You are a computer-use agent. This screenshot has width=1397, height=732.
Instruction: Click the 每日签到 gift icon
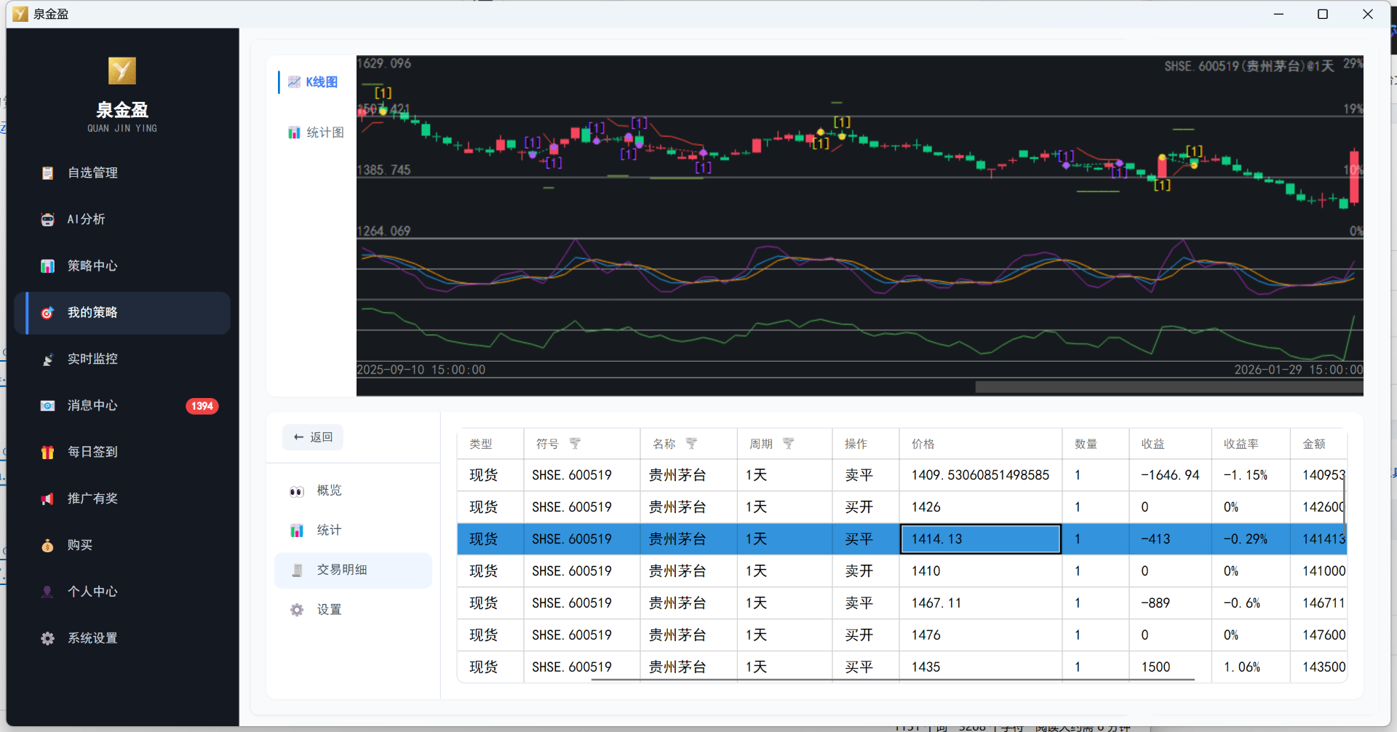[x=48, y=453]
